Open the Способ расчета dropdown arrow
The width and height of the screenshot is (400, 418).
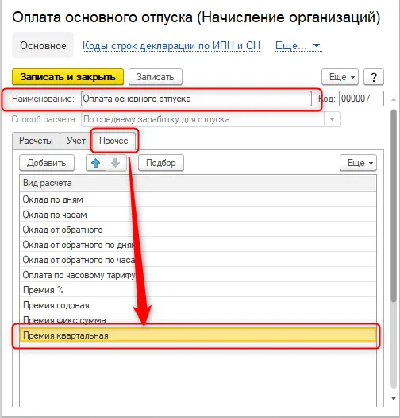332,119
